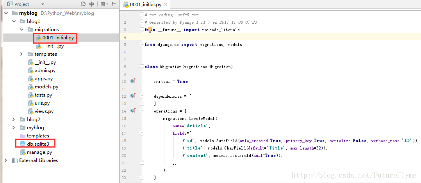Click line number 23 in the gutter

click(x=124, y=177)
